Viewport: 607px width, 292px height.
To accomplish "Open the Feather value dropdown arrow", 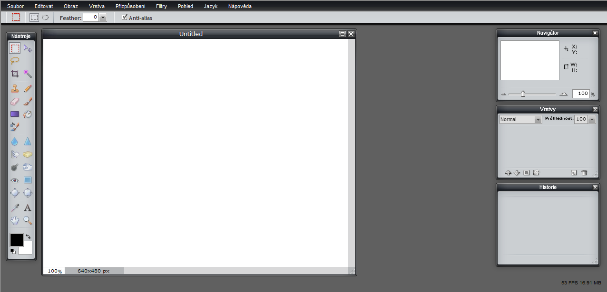I will click(x=103, y=18).
